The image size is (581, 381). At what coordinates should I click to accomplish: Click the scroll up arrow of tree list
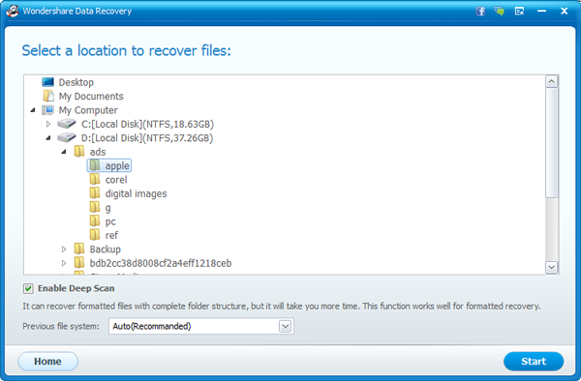coord(551,82)
